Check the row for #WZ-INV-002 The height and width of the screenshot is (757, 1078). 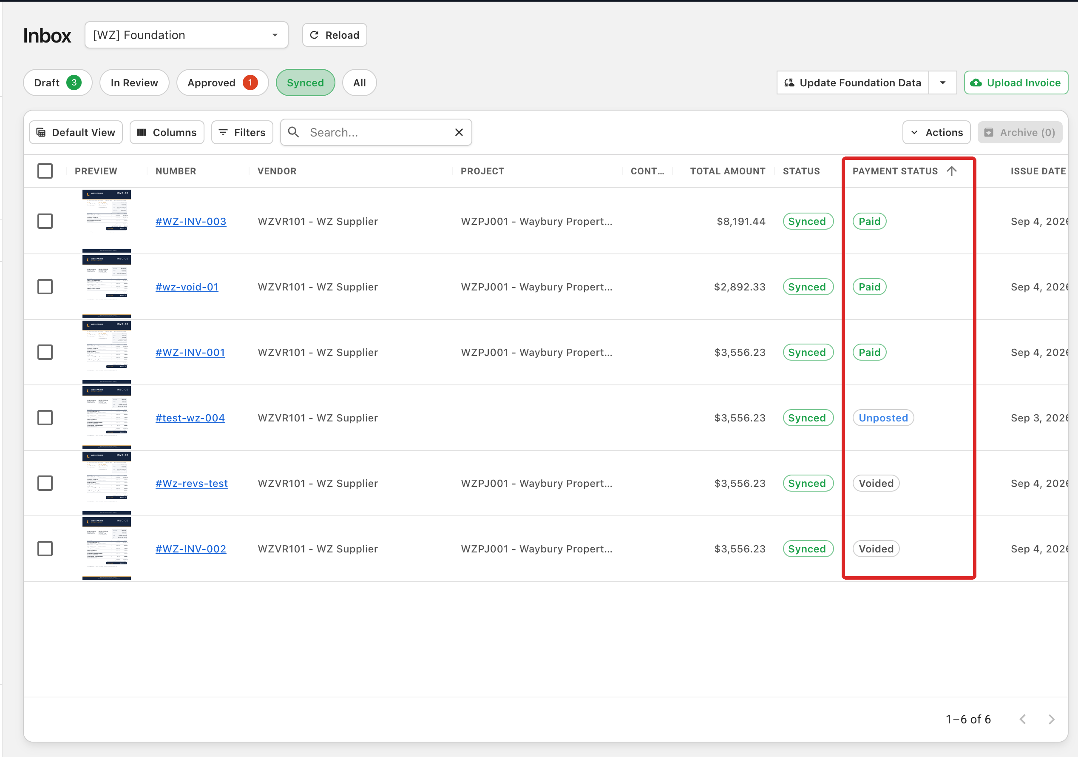45,549
